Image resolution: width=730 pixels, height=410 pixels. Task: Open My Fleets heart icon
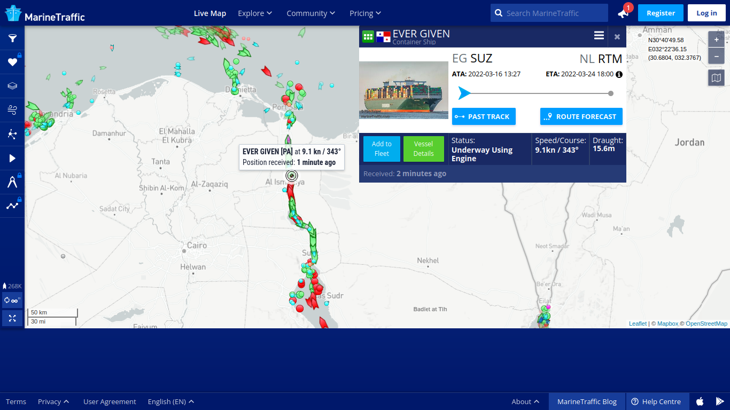coord(12,62)
